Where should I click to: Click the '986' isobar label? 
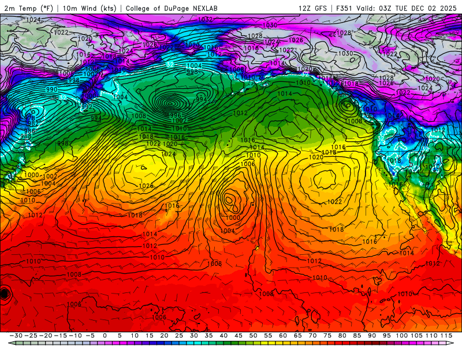pos(30,131)
